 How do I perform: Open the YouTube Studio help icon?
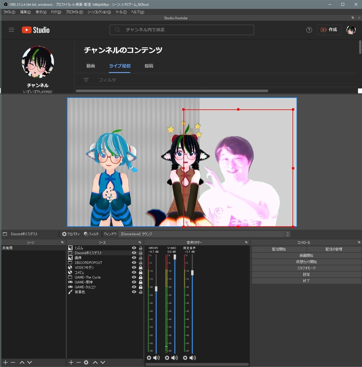309,30
